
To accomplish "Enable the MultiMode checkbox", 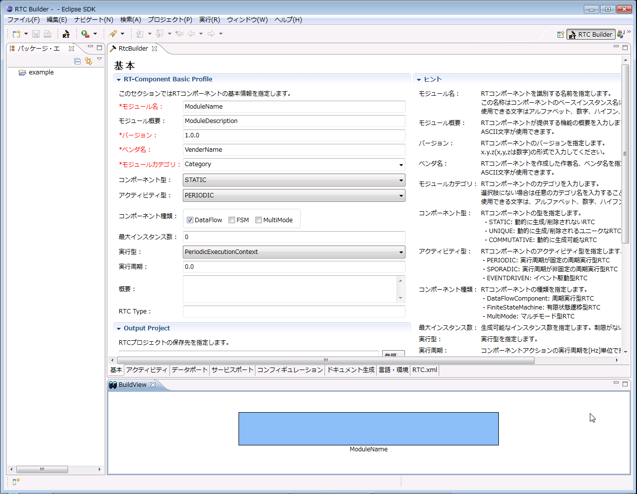I will coord(258,220).
